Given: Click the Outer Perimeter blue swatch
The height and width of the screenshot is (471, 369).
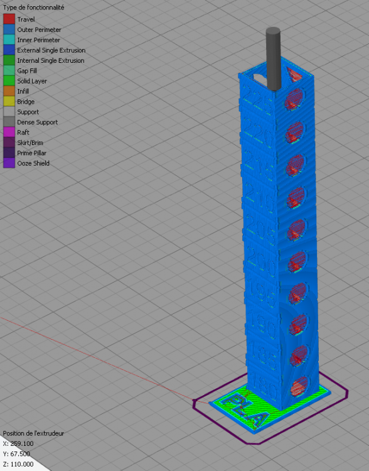Looking at the screenshot, I should [x=9, y=29].
